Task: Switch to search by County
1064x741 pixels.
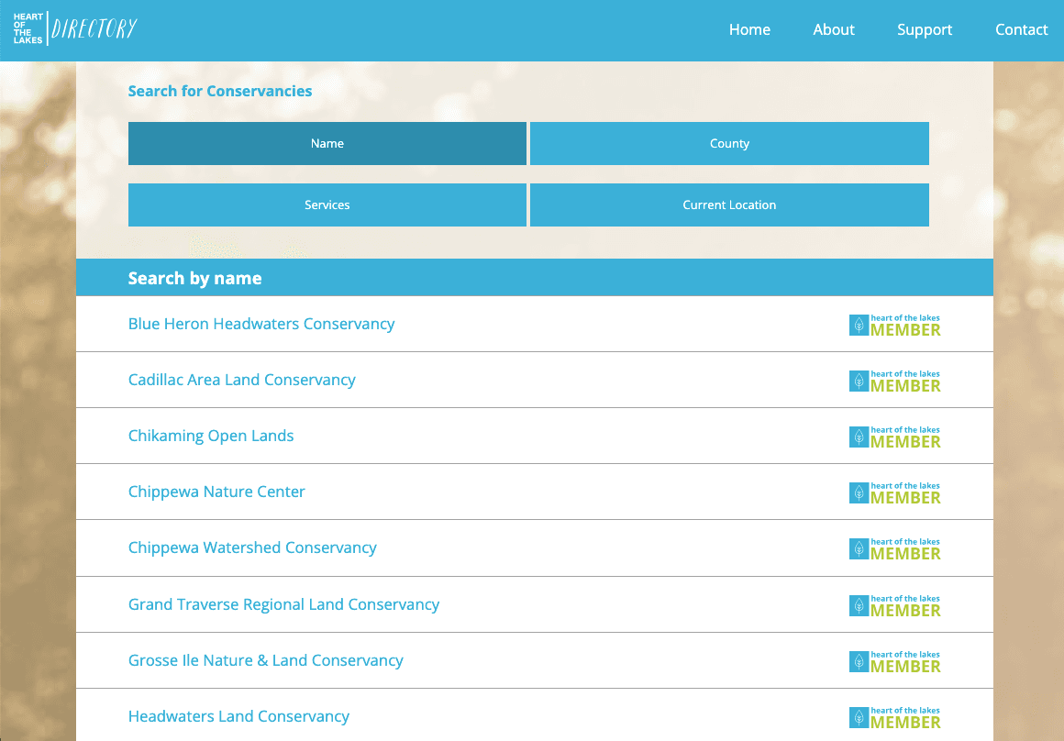Action: (729, 143)
